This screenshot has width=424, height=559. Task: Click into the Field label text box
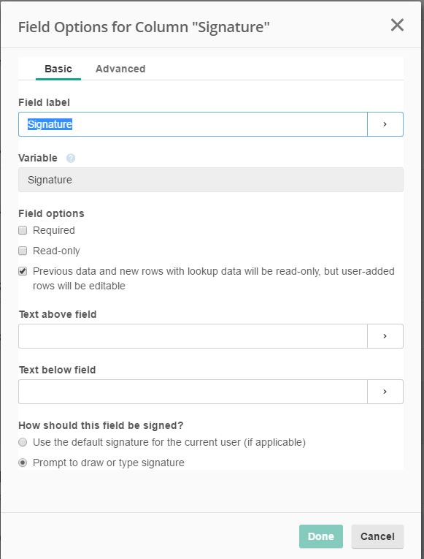[193, 124]
